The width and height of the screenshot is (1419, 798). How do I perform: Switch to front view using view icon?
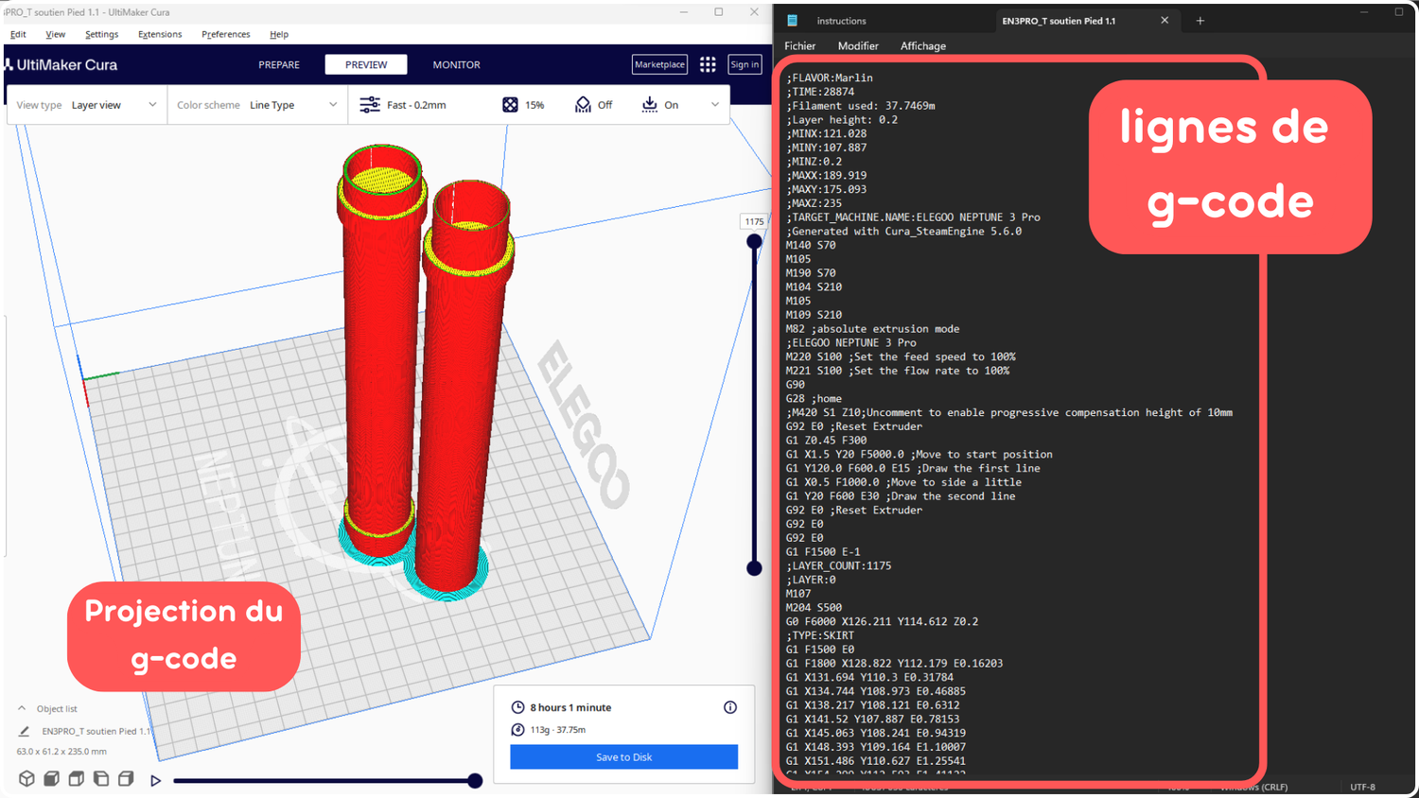52,778
